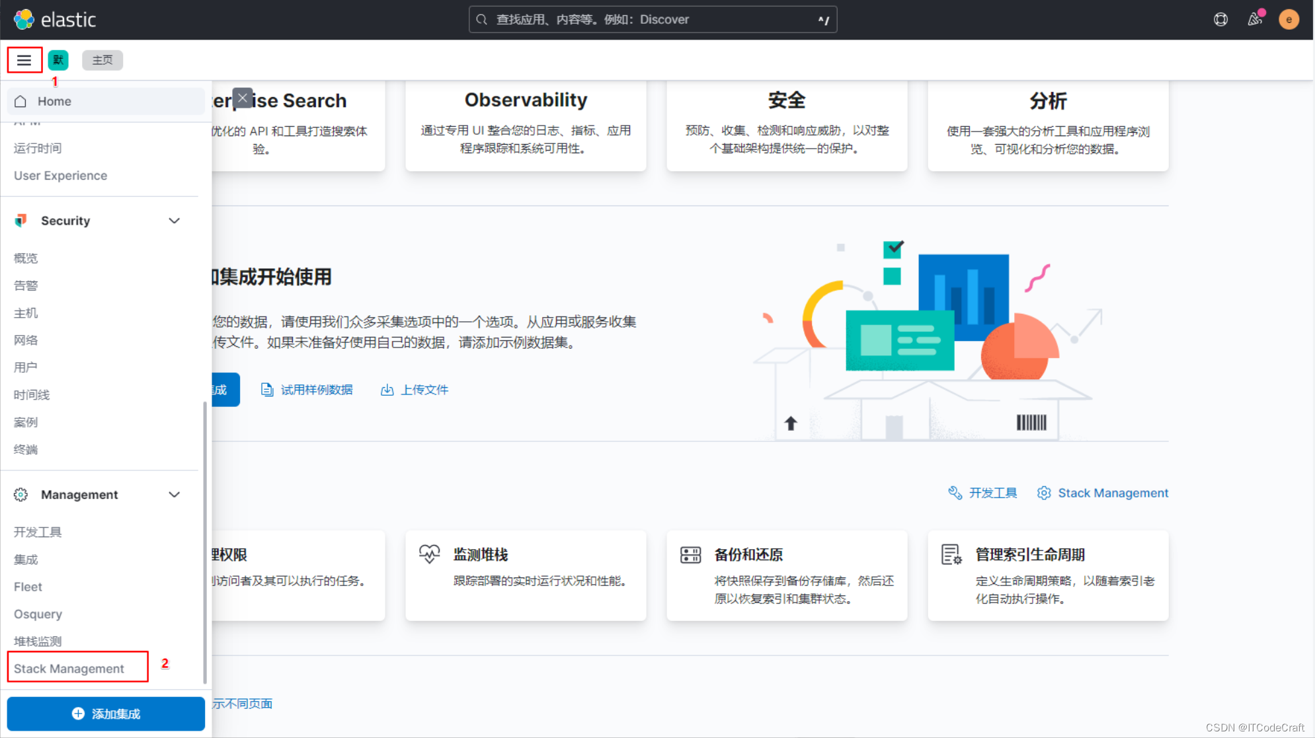Screen dimensions: 1315x738
Task: Open the 监测堆栈 card
Action: pos(526,575)
